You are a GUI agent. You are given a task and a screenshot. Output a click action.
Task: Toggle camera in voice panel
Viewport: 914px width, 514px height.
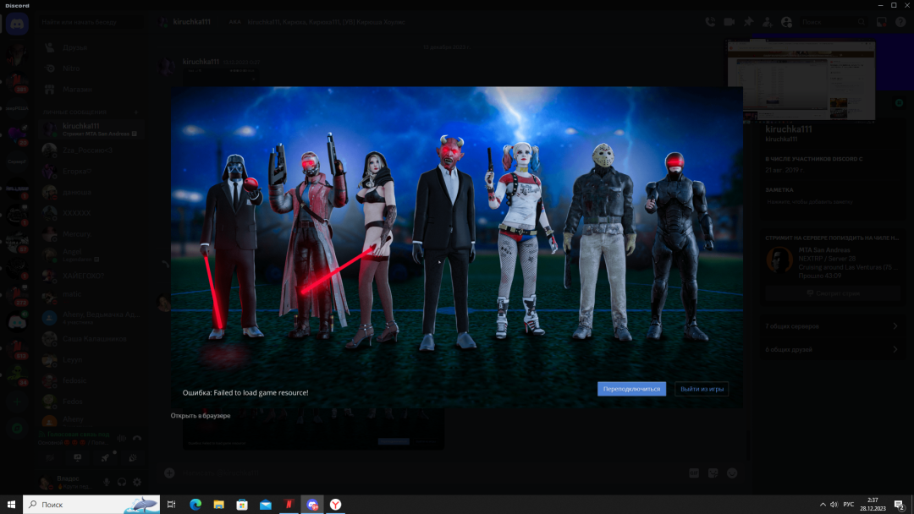click(x=50, y=458)
